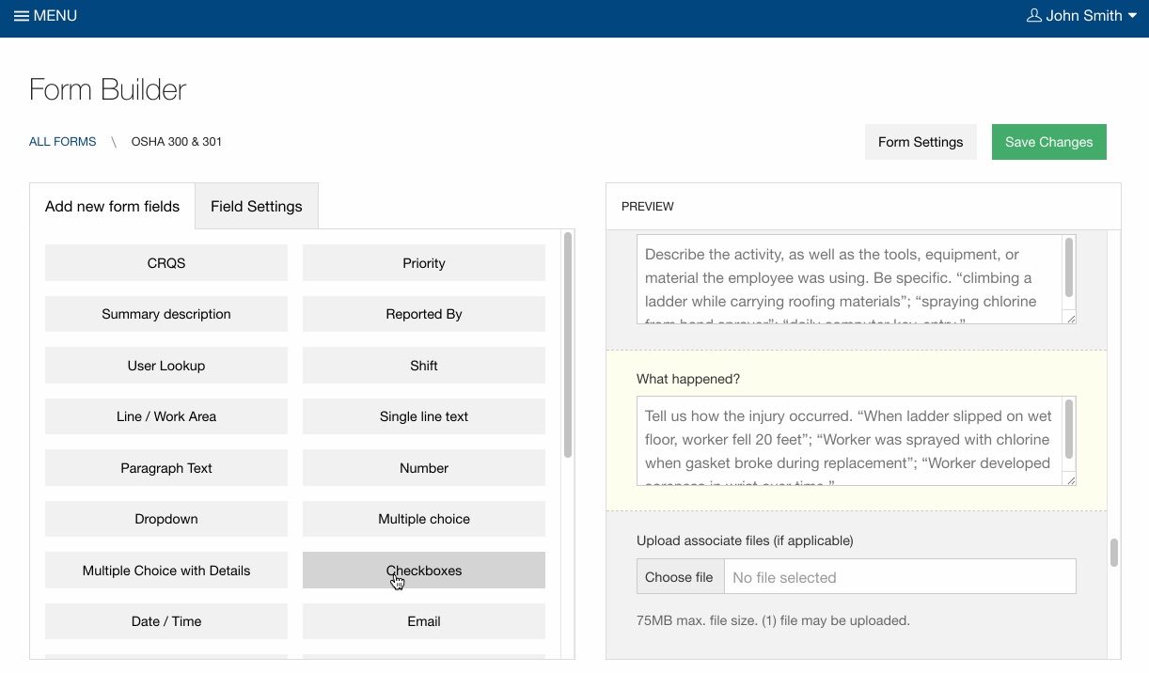Add a Line / Work Area field
This screenshot has height=673, width=1149.
point(166,416)
